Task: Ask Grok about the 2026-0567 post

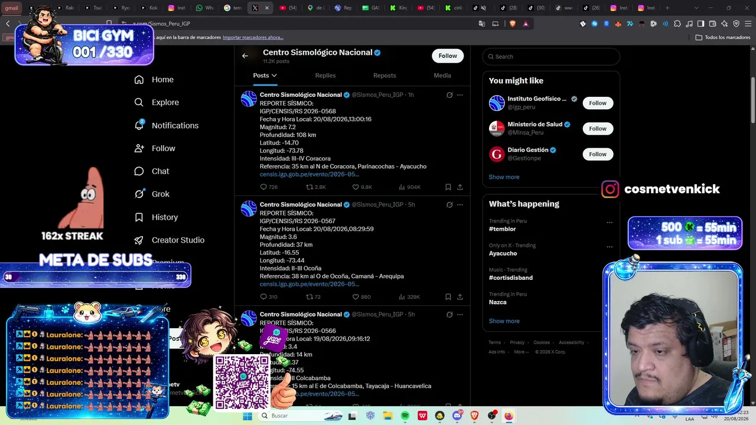Action: [449, 205]
